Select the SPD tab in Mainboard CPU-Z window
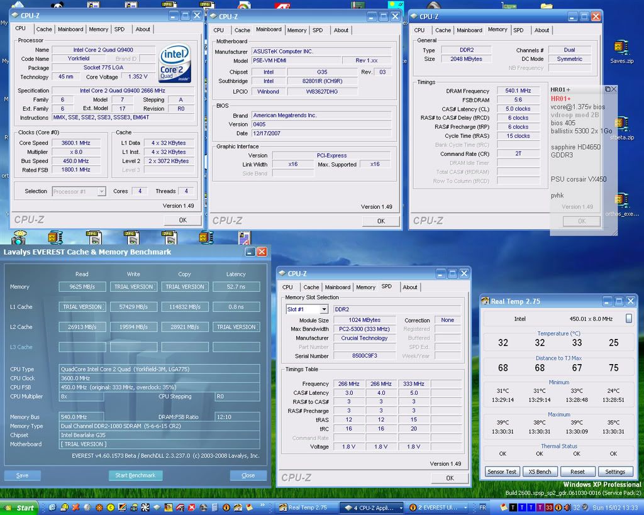Screen dimensions: 644x515 318,30
